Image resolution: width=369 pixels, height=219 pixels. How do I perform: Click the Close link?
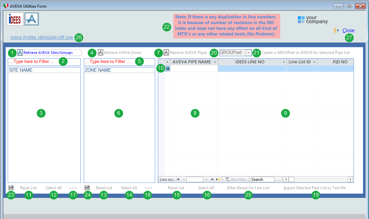coord(349,30)
